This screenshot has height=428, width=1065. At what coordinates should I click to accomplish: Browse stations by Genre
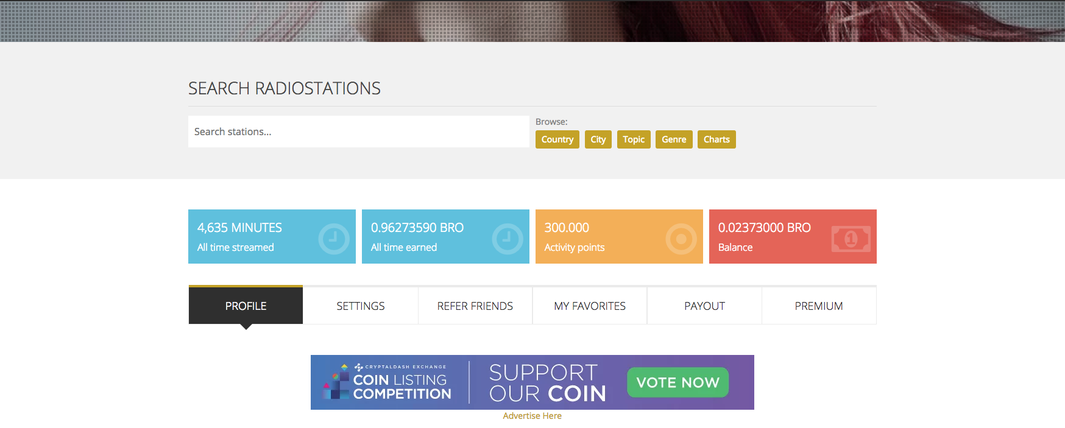tap(673, 139)
